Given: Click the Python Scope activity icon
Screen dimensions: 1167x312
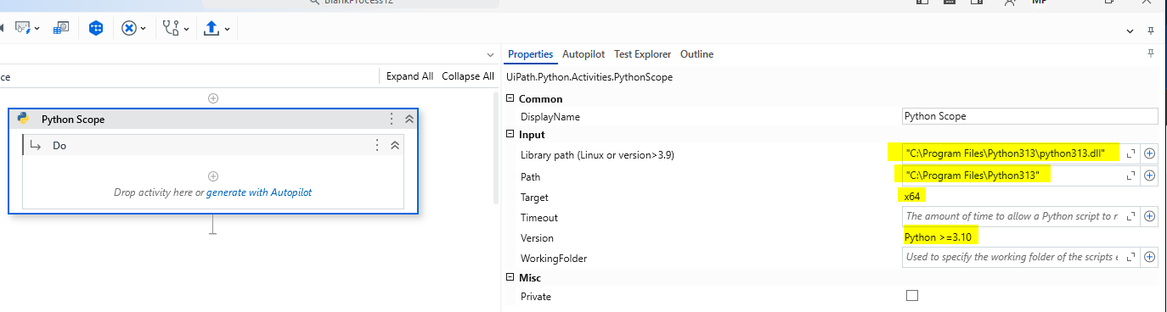Looking at the screenshot, I should pos(23,119).
